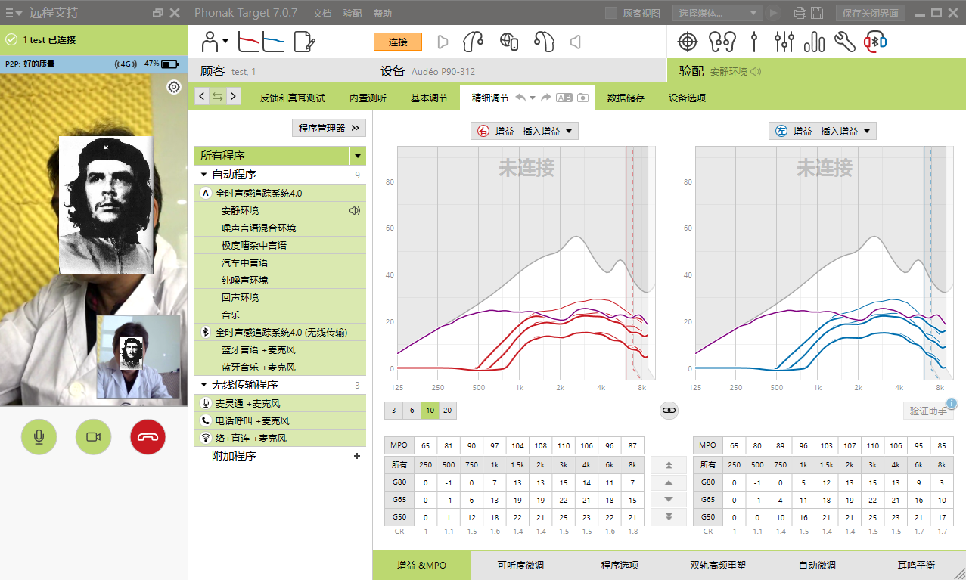Select 噪声言语混合环境 program
This screenshot has height=580, width=966.
coord(281,228)
